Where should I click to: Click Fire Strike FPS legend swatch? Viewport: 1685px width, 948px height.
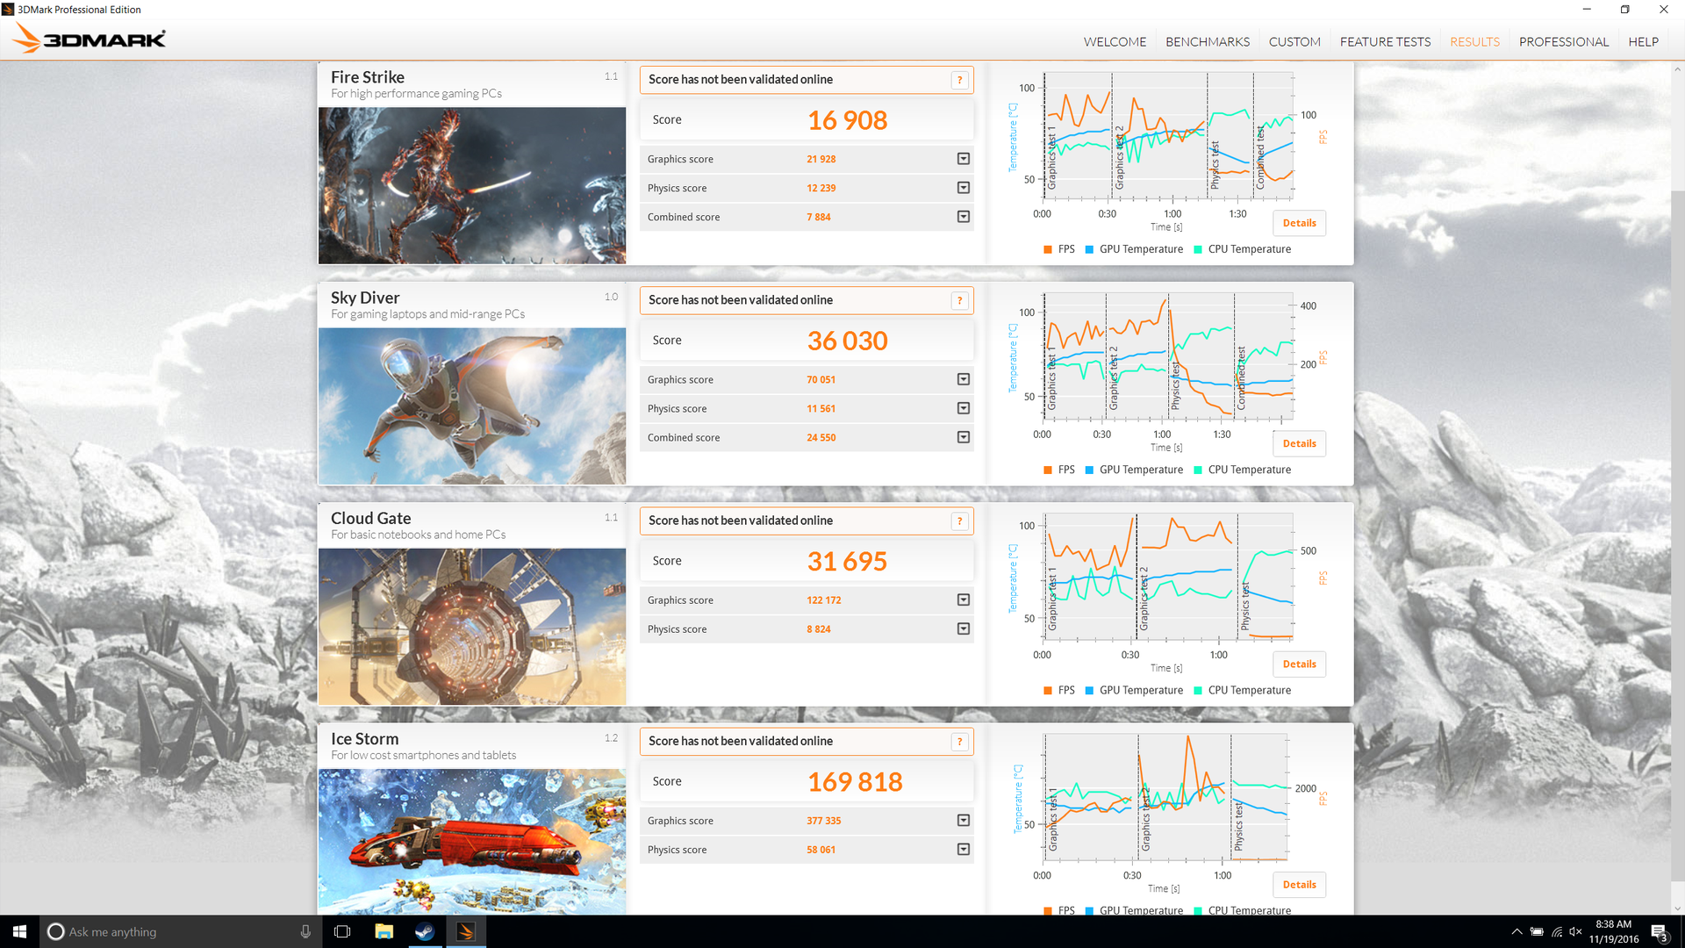point(1048,249)
